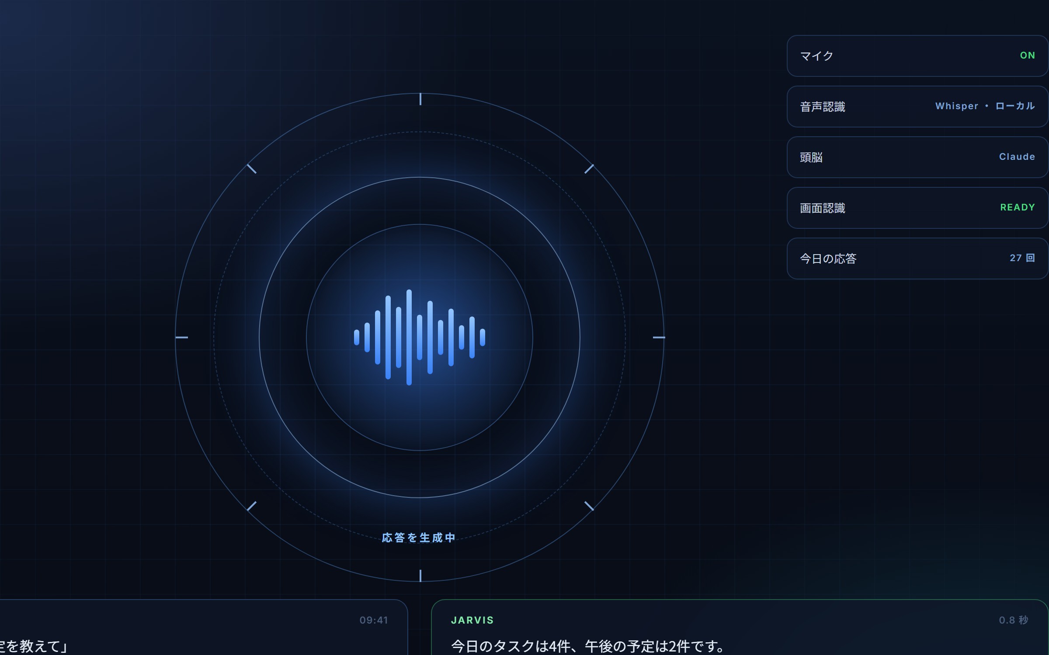The width and height of the screenshot is (1049, 655).
Task: Click the user query ending を教えて」
Action: coord(33,646)
